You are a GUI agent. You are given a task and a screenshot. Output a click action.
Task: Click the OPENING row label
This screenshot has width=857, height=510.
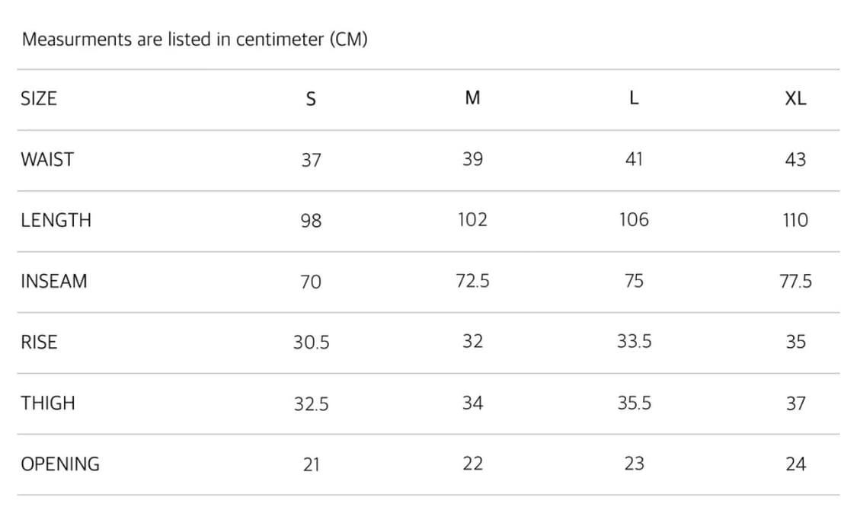point(60,464)
